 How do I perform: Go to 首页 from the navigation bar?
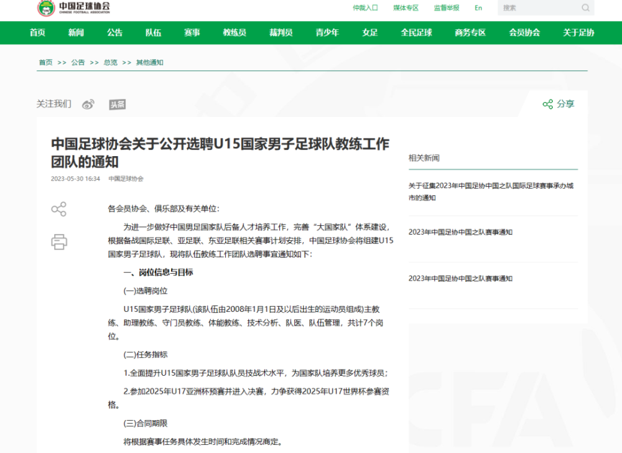[37, 33]
